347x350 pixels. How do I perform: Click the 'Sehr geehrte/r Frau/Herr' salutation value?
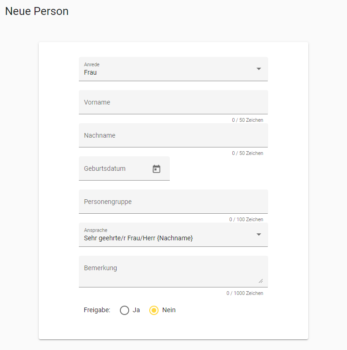139,238
